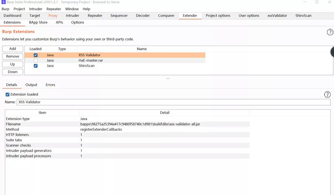
Task: Click the panel splitter dots handle
Action: (x=168, y=78)
